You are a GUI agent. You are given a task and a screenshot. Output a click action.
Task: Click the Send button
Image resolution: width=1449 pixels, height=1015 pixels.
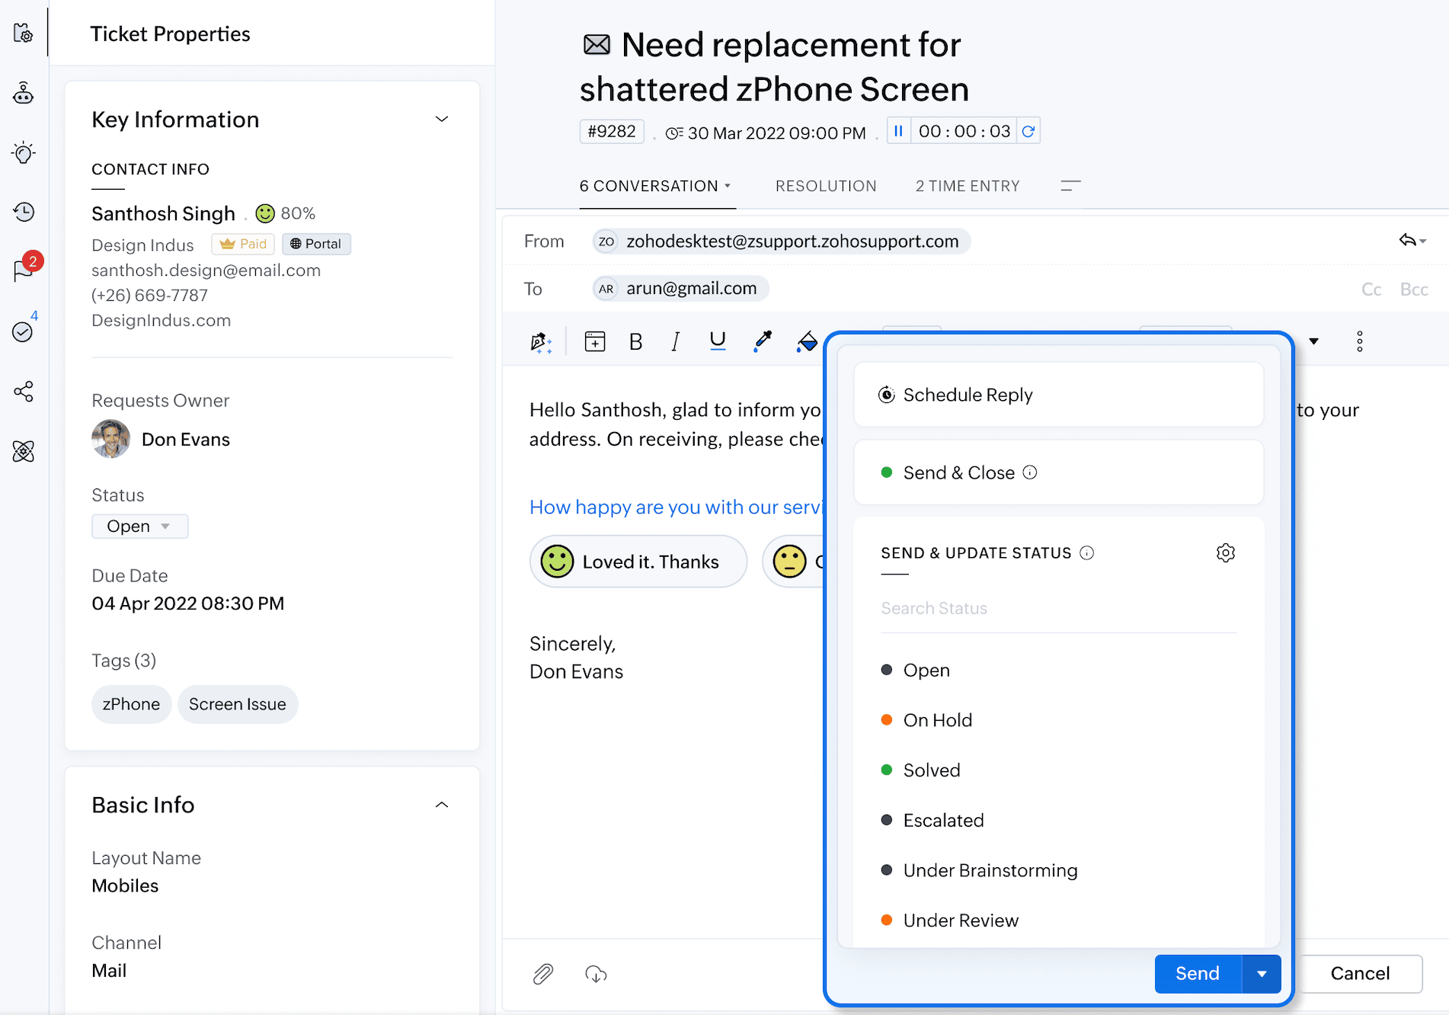pos(1198,974)
